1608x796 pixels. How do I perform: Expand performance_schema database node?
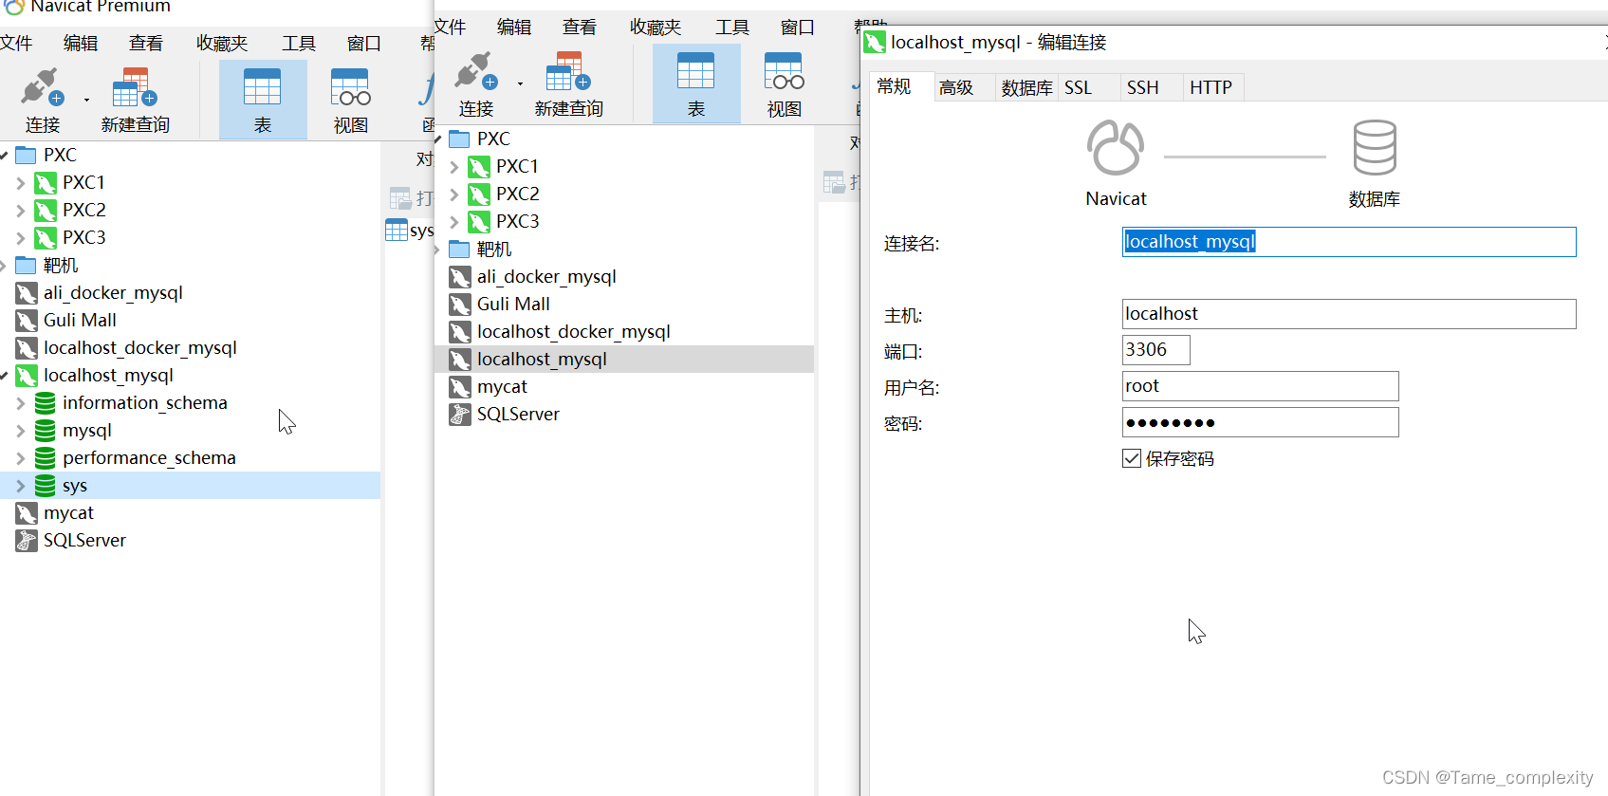pyautogui.click(x=21, y=459)
